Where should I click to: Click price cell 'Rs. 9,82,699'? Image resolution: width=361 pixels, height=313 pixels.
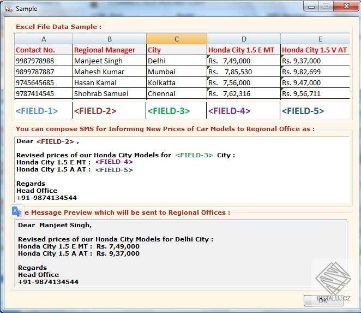315,72
